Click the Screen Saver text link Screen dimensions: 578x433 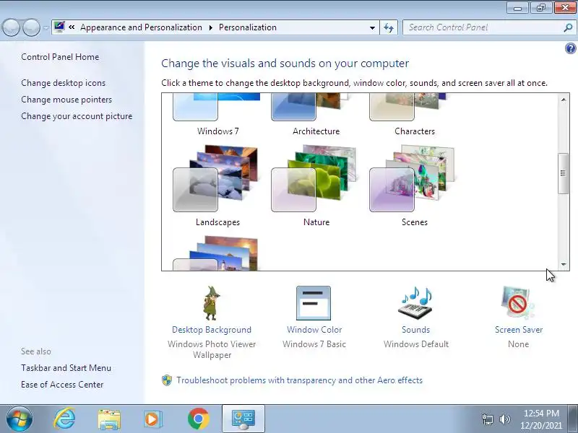click(x=519, y=330)
